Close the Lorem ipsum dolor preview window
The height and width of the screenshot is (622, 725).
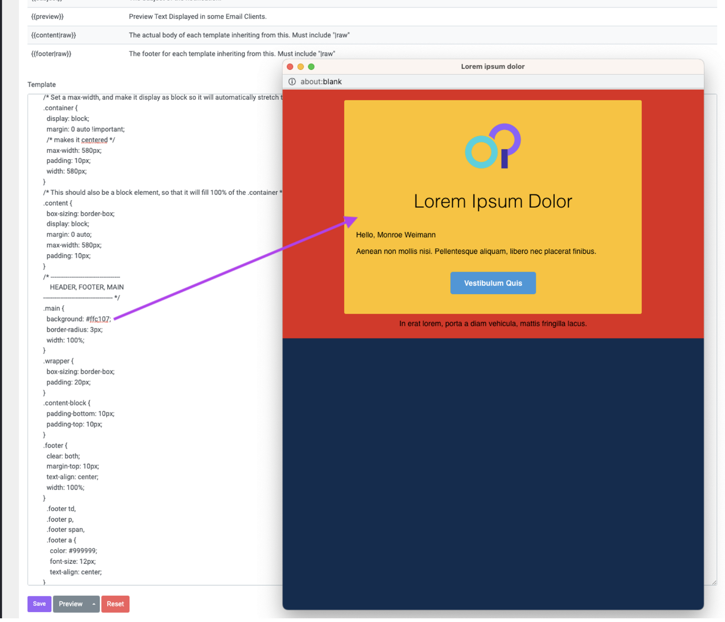290,67
